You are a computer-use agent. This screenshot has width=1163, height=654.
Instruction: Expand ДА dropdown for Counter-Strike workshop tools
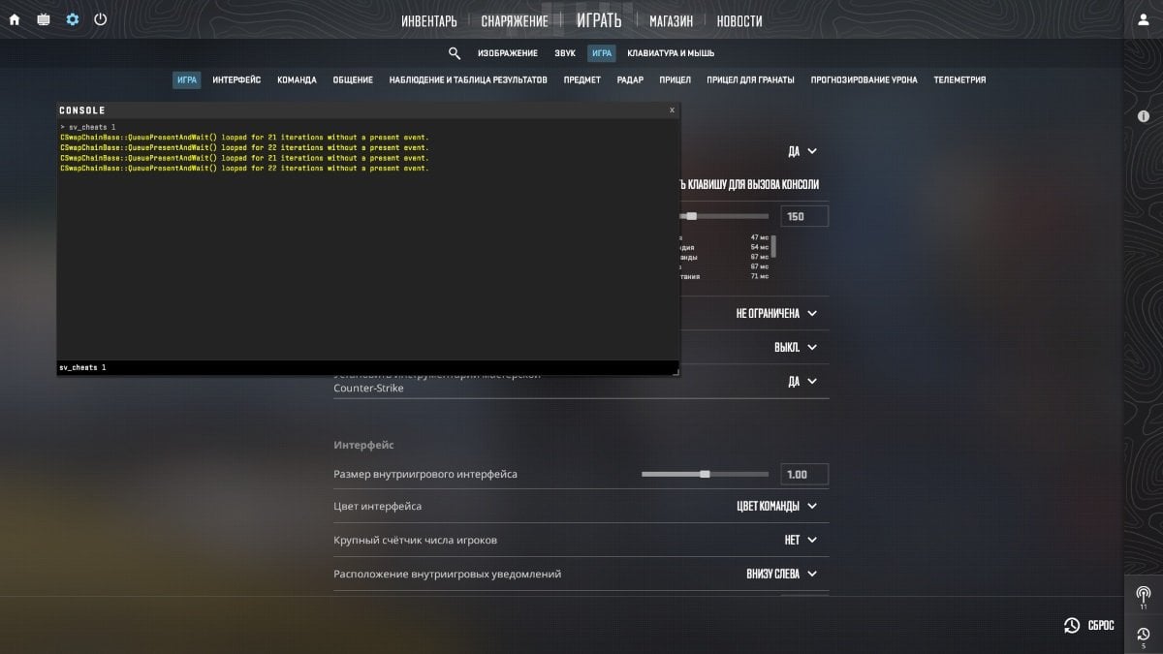click(x=802, y=381)
